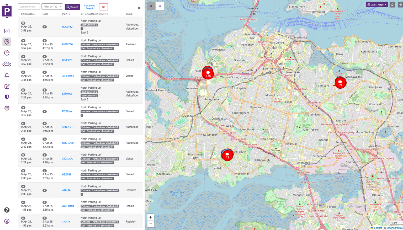Open plate 58R•153 link
The width and height of the screenshot is (403, 230).
point(67,127)
